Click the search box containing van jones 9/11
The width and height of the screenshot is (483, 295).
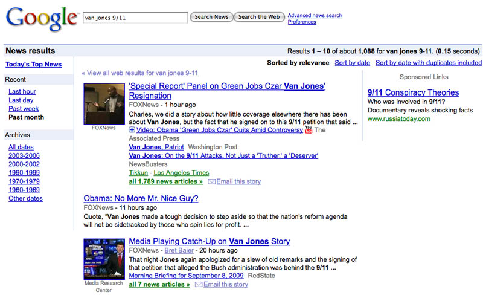tap(135, 18)
